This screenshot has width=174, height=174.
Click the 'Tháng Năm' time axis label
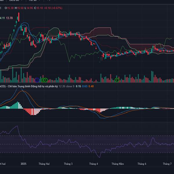[118, 164]
